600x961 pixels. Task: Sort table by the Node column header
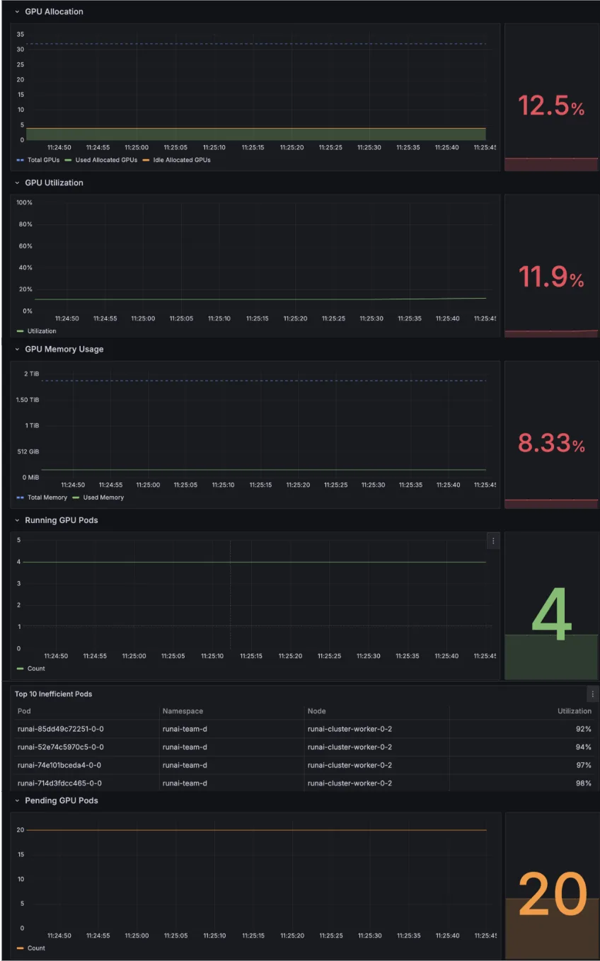[x=316, y=710]
